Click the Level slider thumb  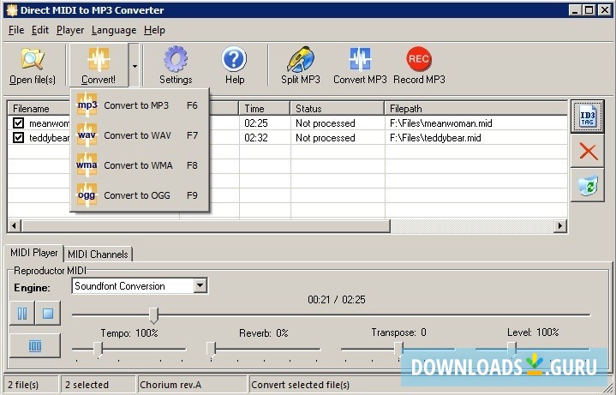pyautogui.click(x=511, y=349)
